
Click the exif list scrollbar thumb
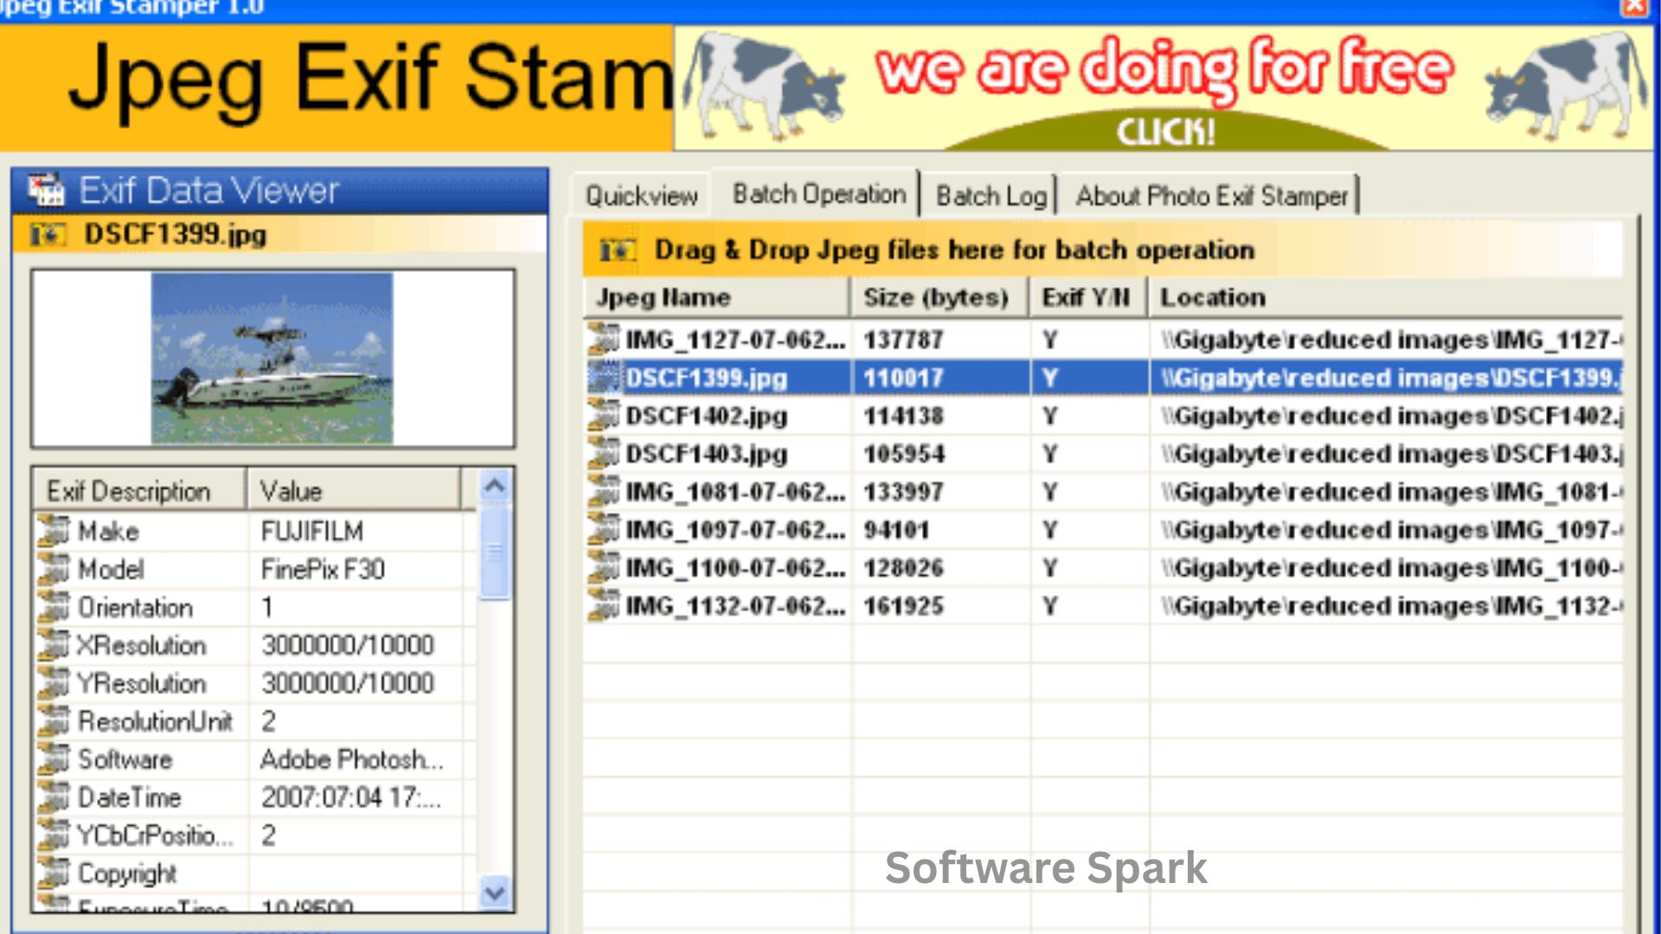coord(495,553)
